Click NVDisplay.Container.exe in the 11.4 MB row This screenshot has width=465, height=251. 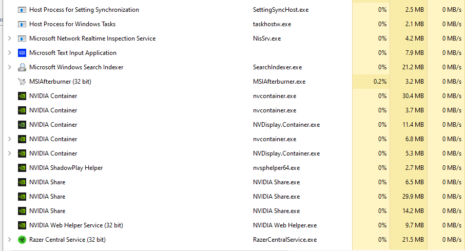click(286, 125)
